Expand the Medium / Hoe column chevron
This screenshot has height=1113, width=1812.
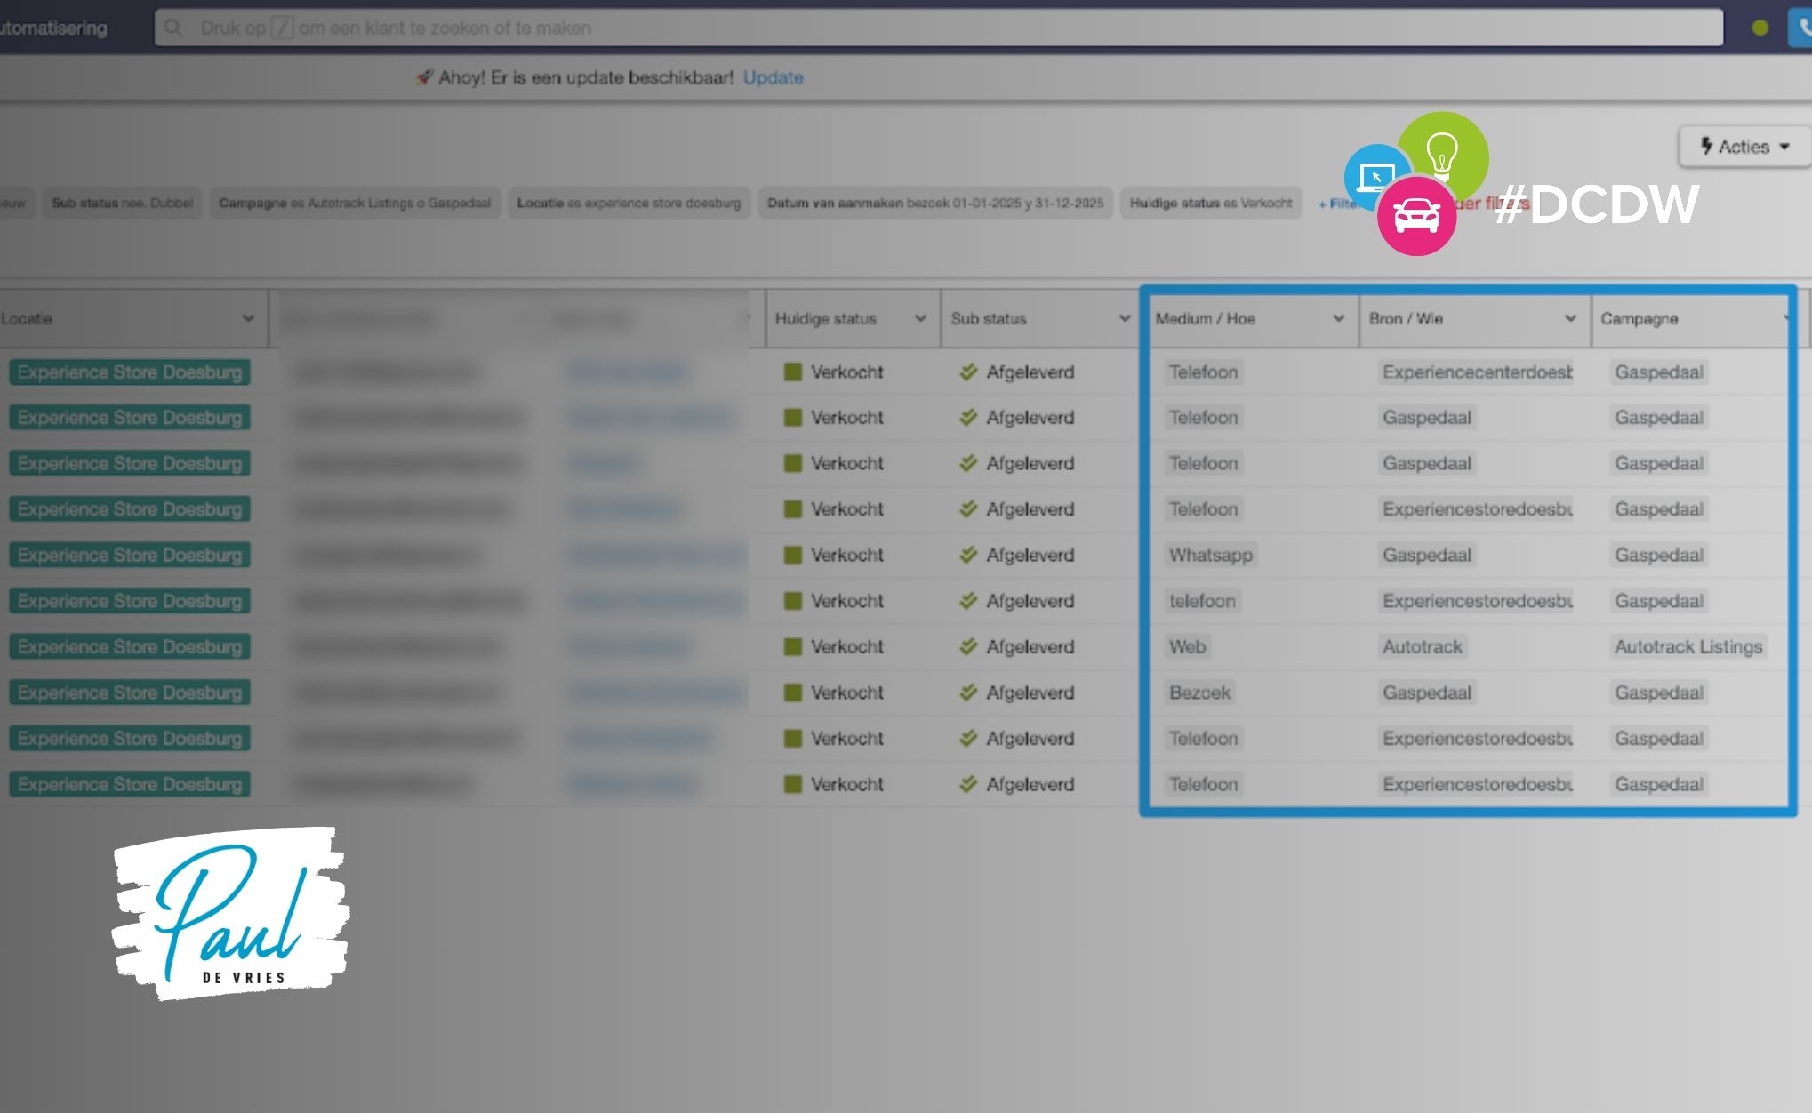1338,318
